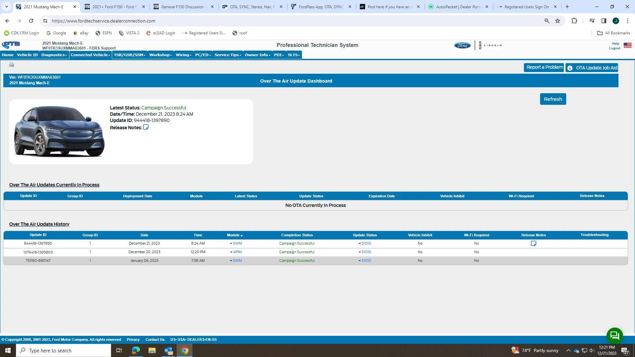Expand the Connected Vehicle menu
This screenshot has width=635, height=357.
(90, 55)
